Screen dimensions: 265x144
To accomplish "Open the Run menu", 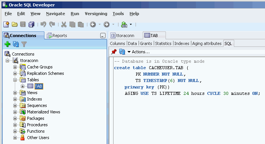I will point(75,14).
